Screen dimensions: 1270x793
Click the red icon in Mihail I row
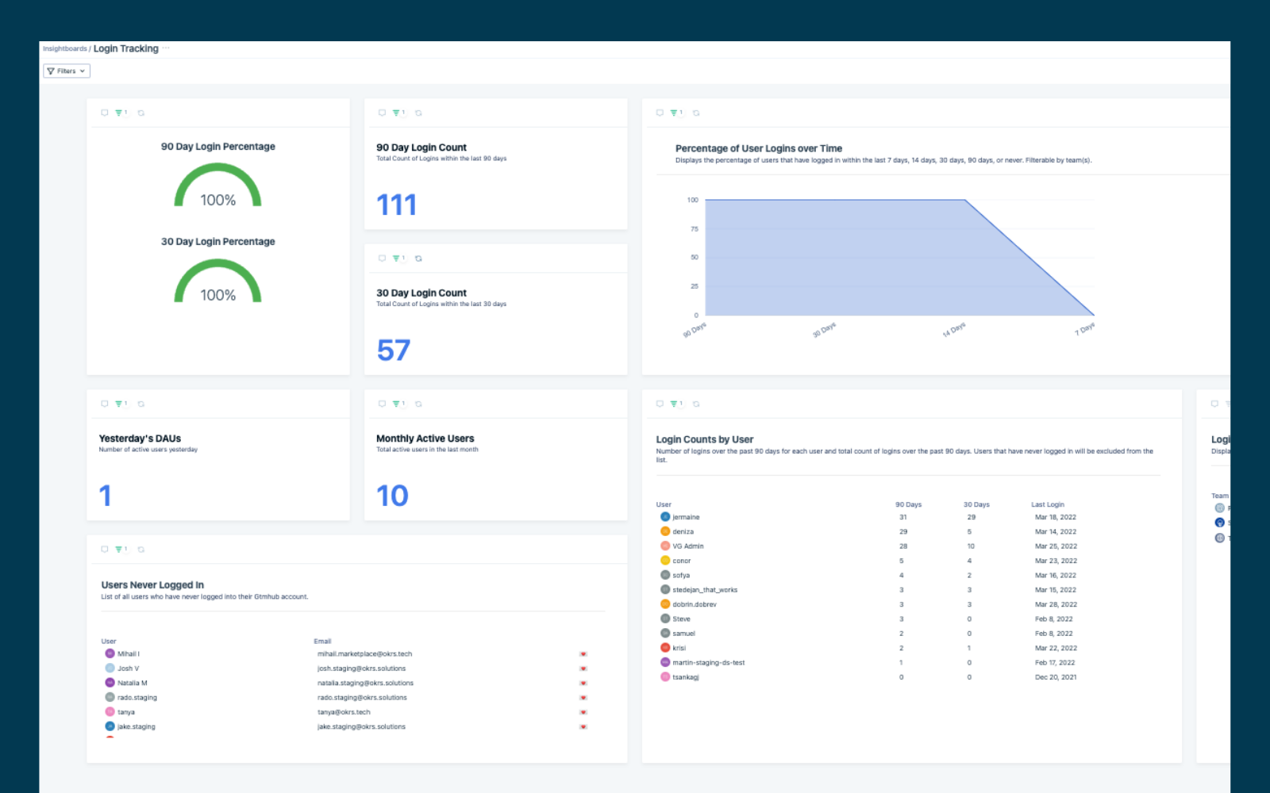click(x=583, y=654)
